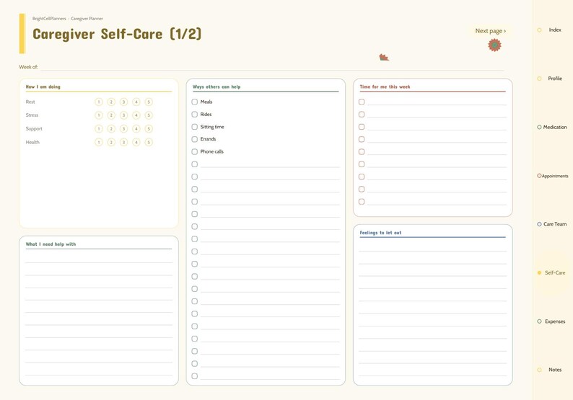This screenshot has width=573, height=400.
Task: Rate Rest as 1
Action: [x=99, y=102]
